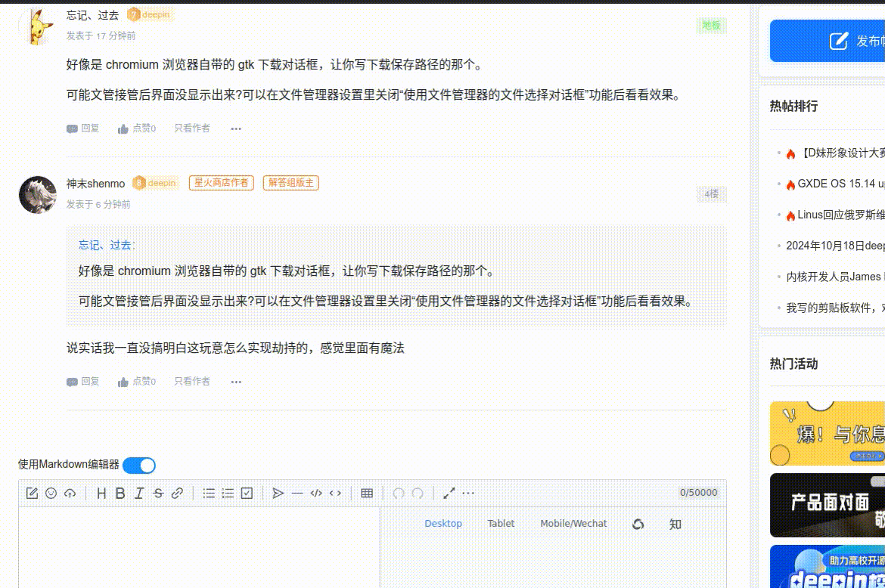Insert table in the editor
885x588 pixels.
367,494
